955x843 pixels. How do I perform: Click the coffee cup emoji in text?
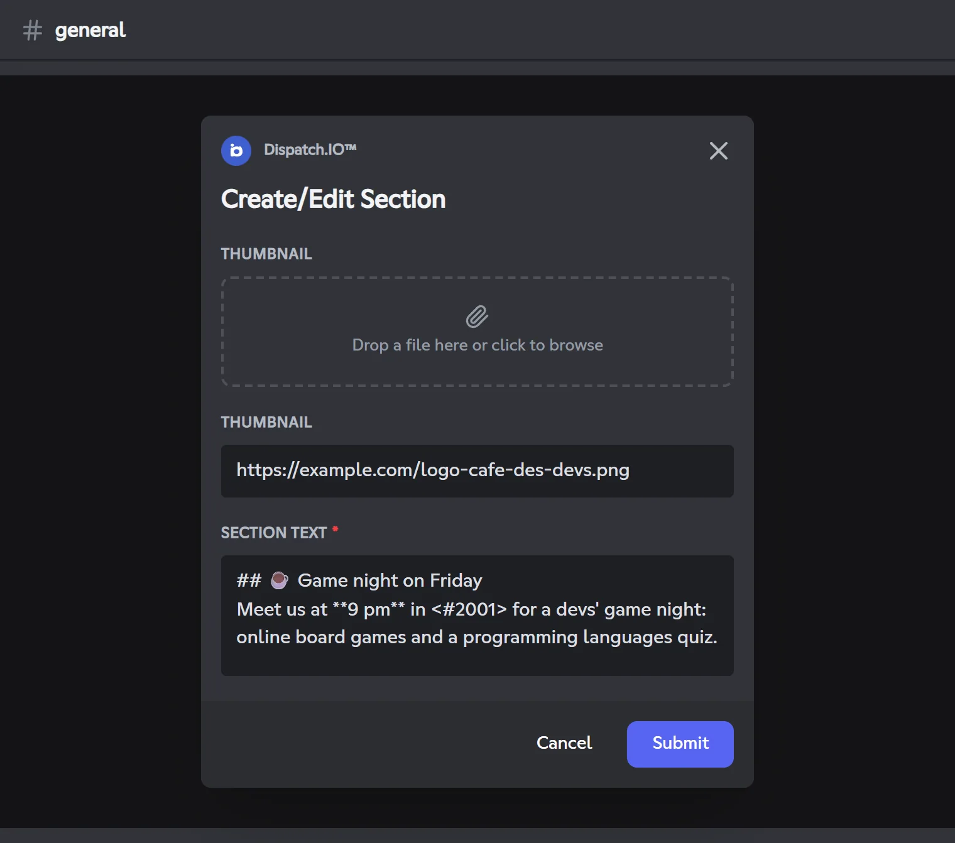point(279,580)
